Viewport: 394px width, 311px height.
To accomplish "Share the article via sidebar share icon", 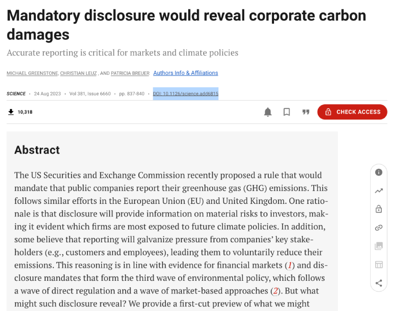I will click(379, 283).
